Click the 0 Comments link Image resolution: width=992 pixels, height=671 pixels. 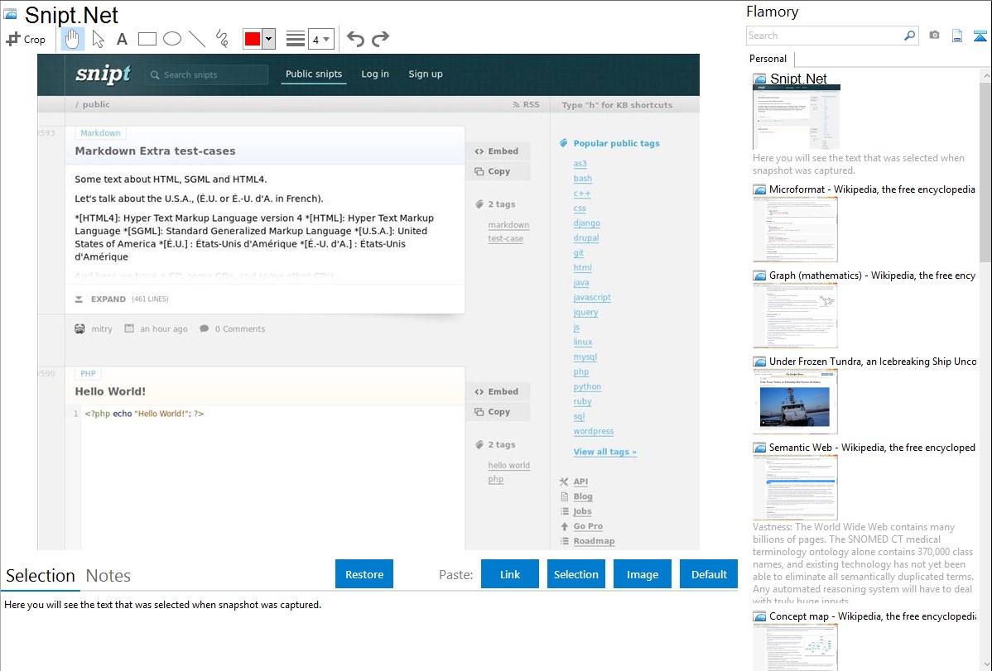[x=240, y=328]
